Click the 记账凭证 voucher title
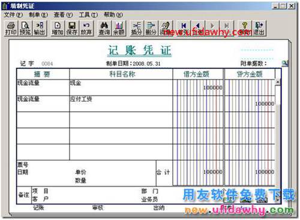The image size is (300, 220). tap(140, 50)
